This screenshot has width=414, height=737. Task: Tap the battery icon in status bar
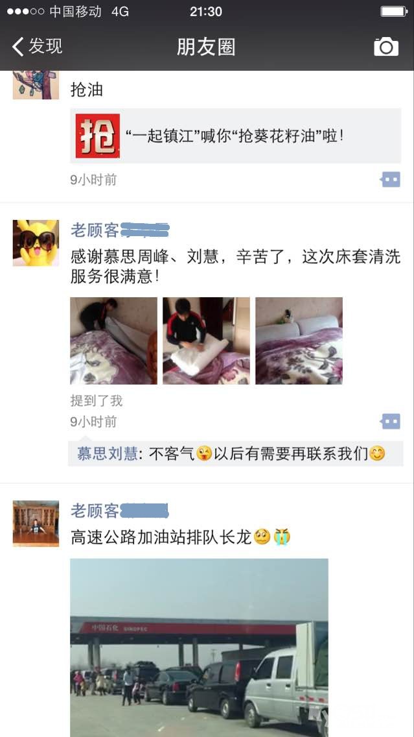[393, 12]
